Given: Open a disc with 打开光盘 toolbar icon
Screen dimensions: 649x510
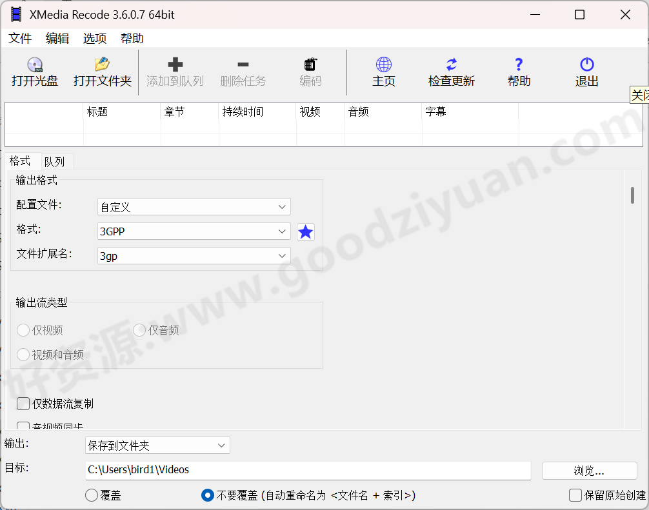Looking at the screenshot, I should [34, 71].
